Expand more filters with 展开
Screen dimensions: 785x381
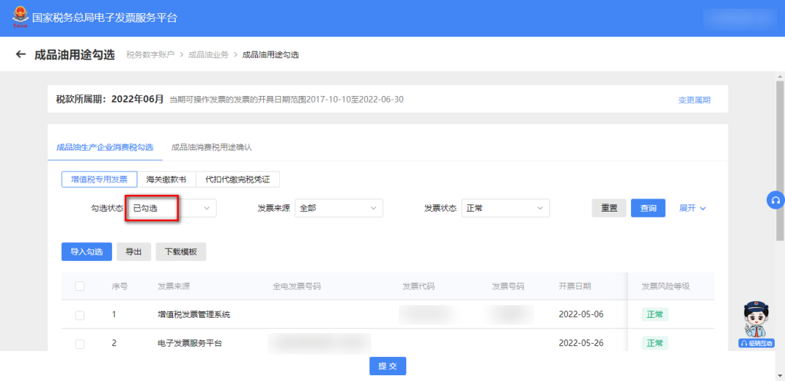coord(693,208)
